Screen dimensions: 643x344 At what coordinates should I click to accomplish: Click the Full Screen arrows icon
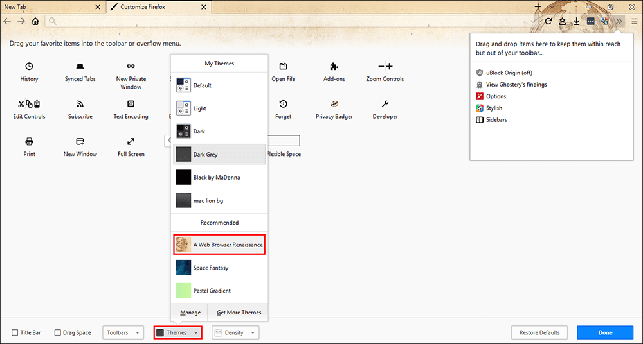pyautogui.click(x=131, y=141)
